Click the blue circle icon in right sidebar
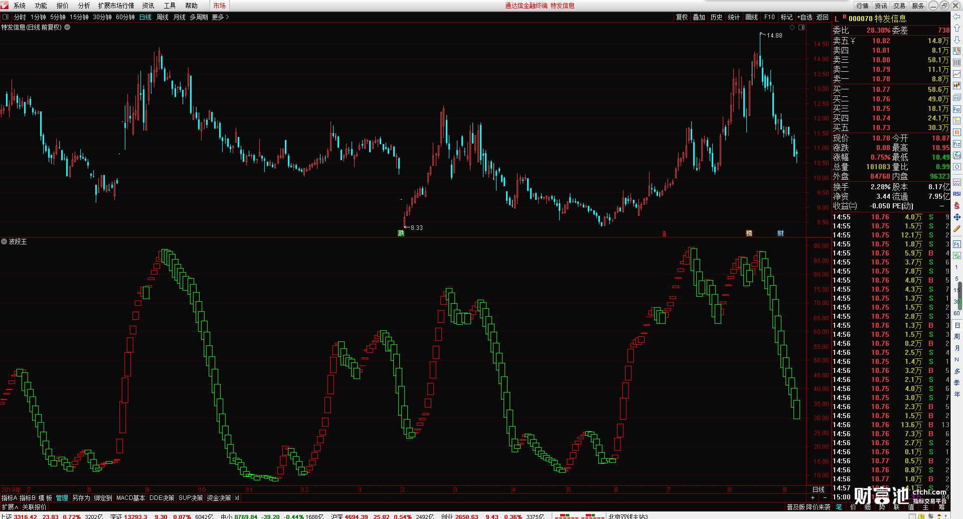This screenshot has height=519, width=963. pos(957,167)
